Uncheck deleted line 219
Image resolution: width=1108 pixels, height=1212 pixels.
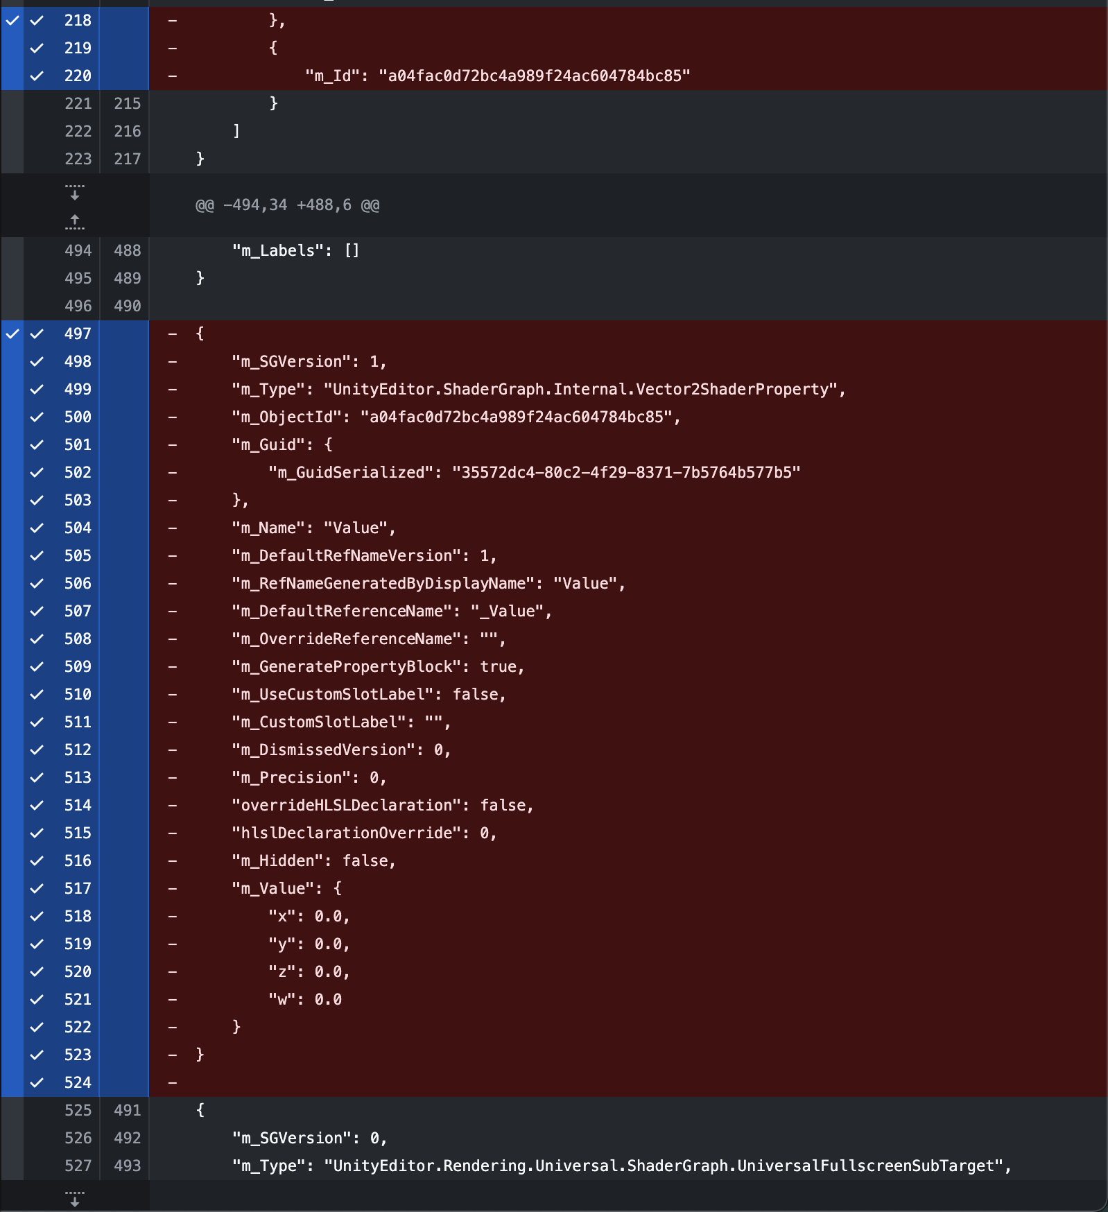(x=37, y=48)
